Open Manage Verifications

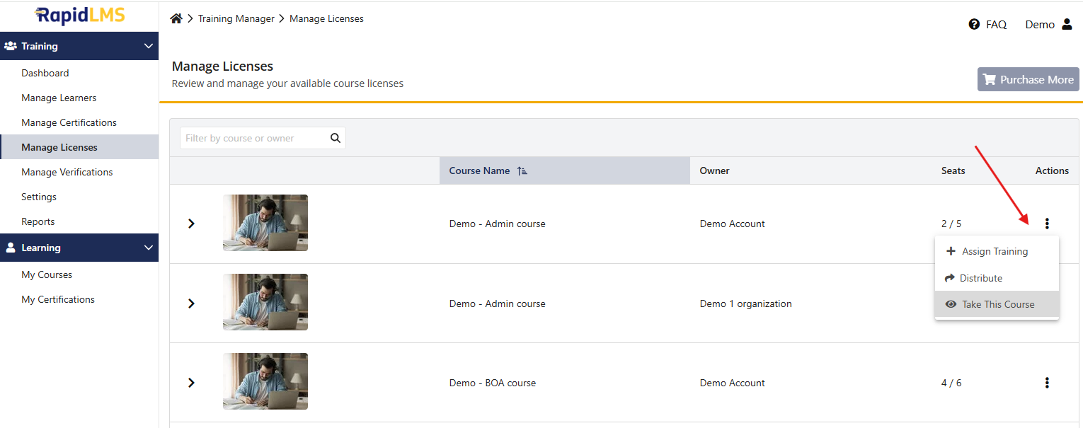(67, 172)
